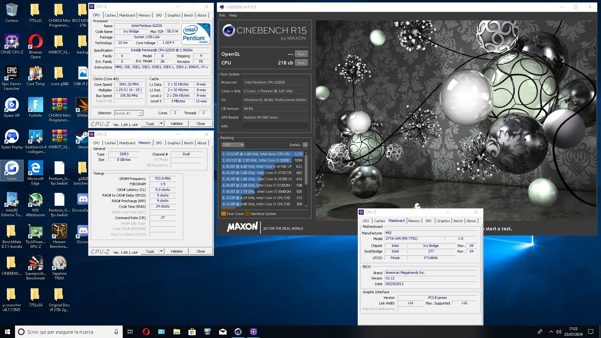The width and height of the screenshot is (601, 338).
Task: Click Close button in Memory CPU-Z window
Action: pos(201,251)
